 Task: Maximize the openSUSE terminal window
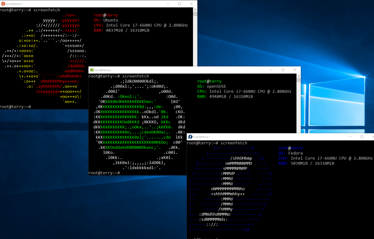coord(283,70)
